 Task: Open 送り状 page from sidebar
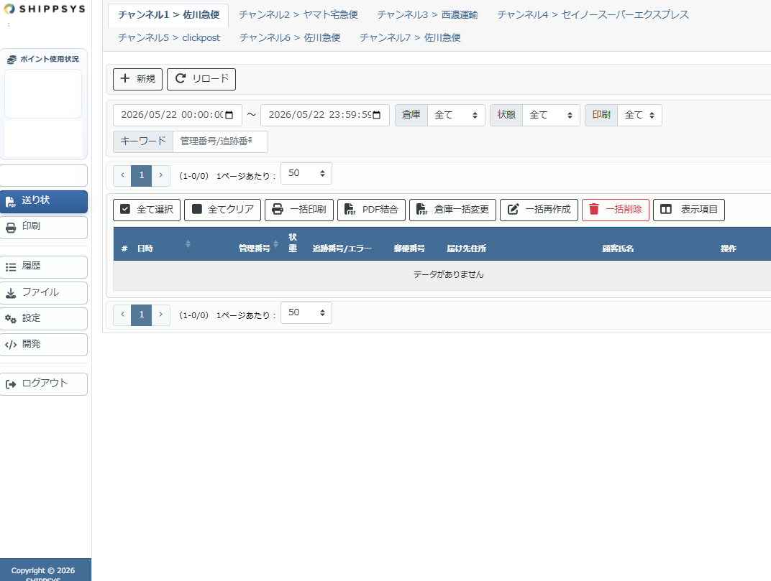pyautogui.click(x=44, y=202)
